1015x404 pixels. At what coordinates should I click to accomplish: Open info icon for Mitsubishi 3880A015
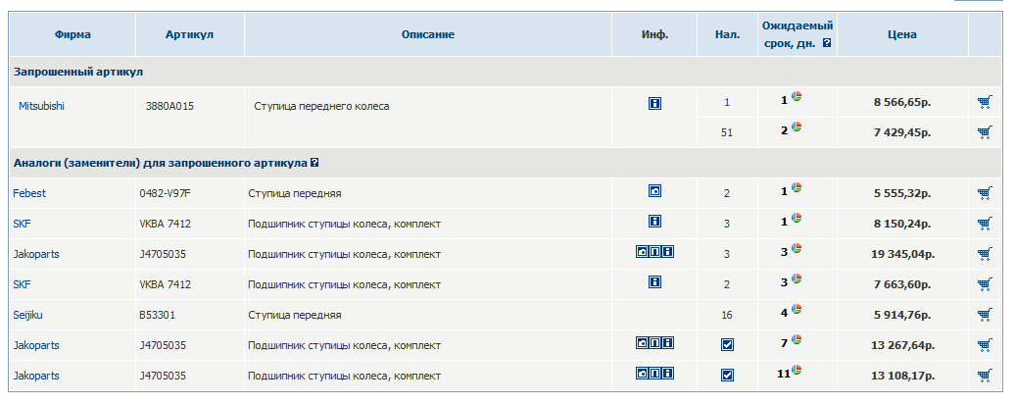pos(654,102)
